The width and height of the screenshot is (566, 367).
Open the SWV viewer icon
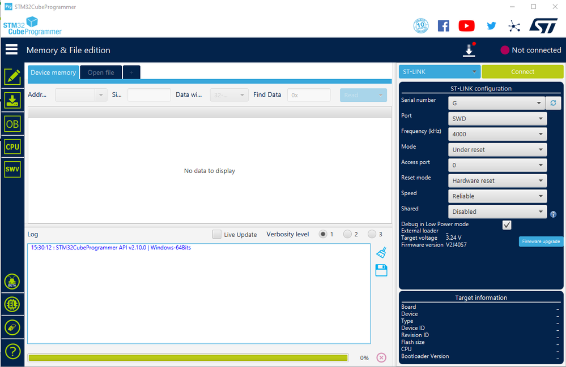12,169
